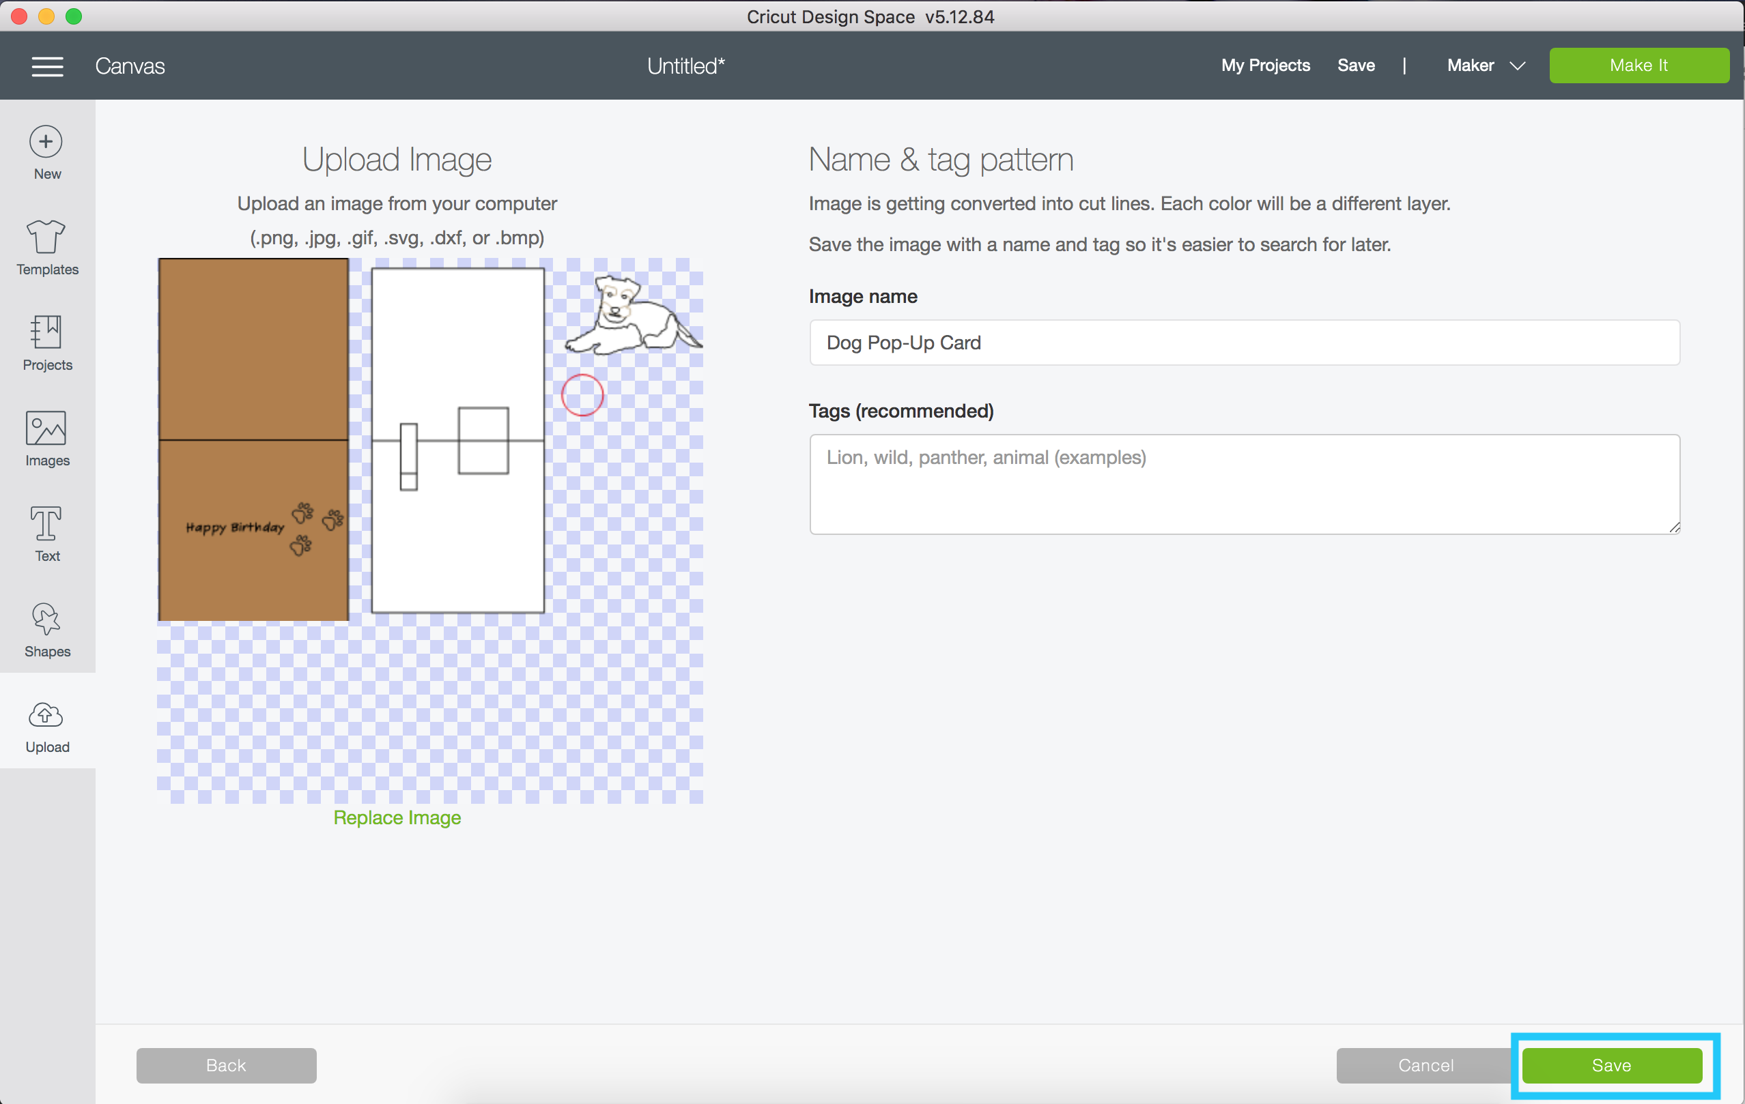Image resolution: width=1745 pixels, height=1104 pixels.
Task: Open My Projects in header
Action: [x=1265, y=66]
